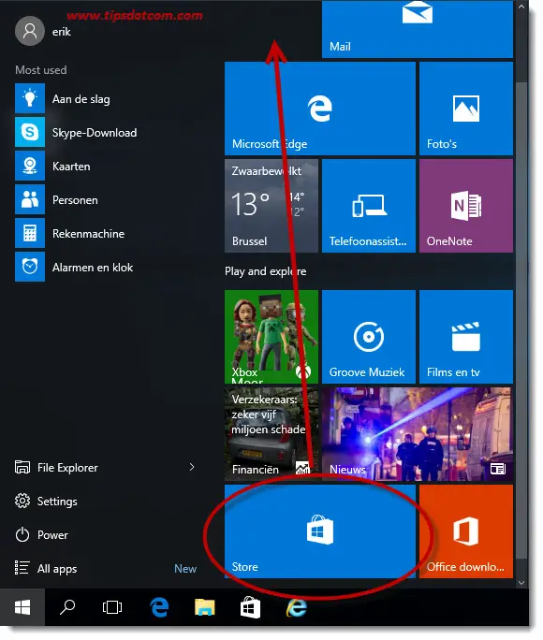This screenshot has width=543, height=640.
Task: Open the Store tile
Action: point(319,531)
